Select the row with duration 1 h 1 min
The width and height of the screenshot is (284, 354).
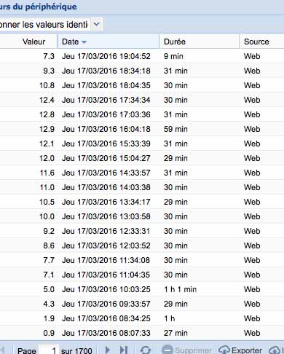click(142, 289)
